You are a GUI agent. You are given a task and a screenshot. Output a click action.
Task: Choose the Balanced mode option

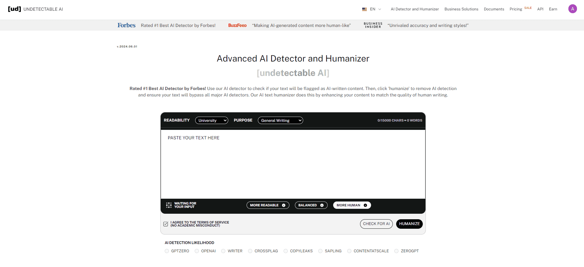(x=308, y=205)
